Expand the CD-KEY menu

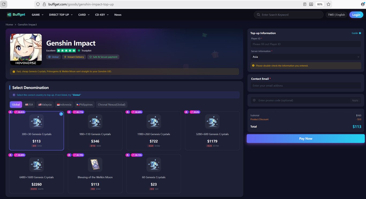[102, 15]
